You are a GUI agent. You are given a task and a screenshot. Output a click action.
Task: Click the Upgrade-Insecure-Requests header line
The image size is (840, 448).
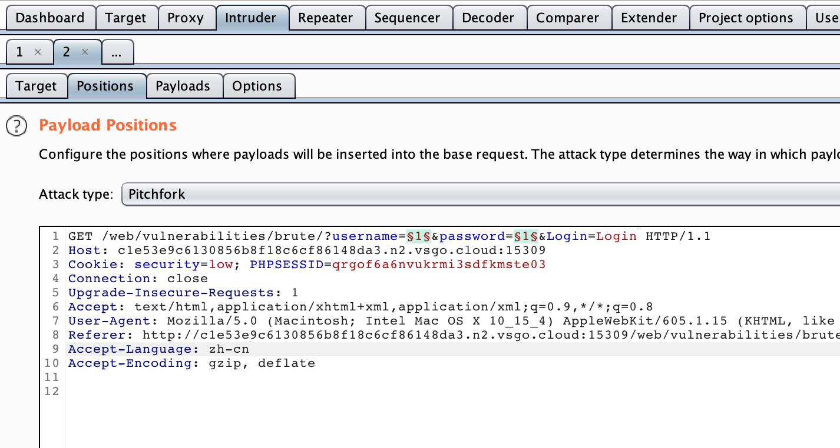point(183,293)
